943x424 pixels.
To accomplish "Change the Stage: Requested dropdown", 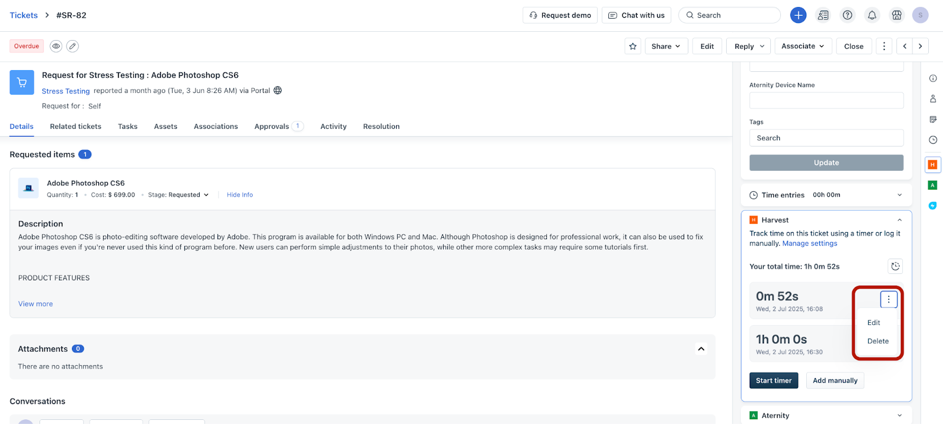I will [178, 195].
